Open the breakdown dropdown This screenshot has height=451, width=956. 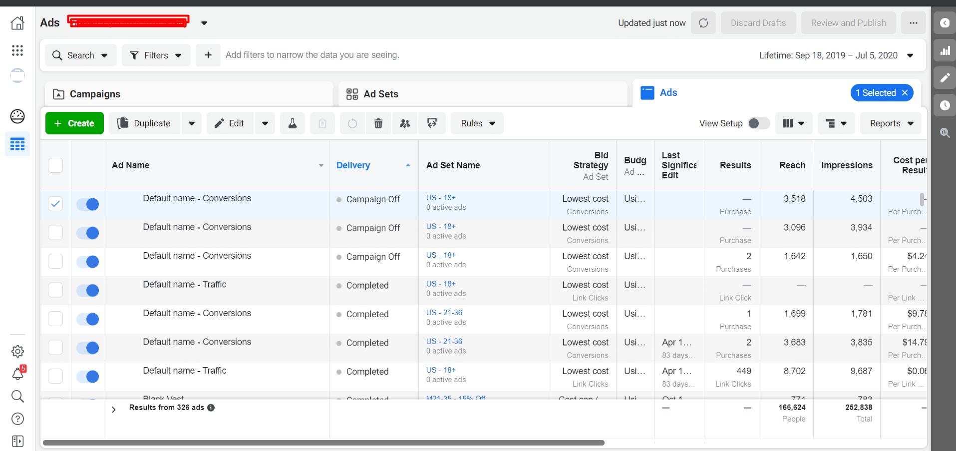pyautogui.click(x=836, y=123)
